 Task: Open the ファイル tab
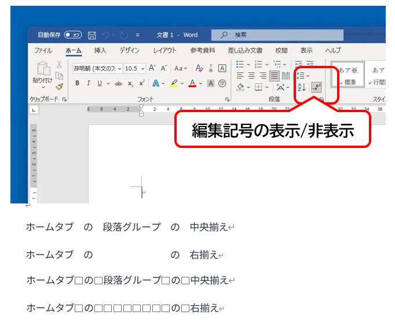43,50
